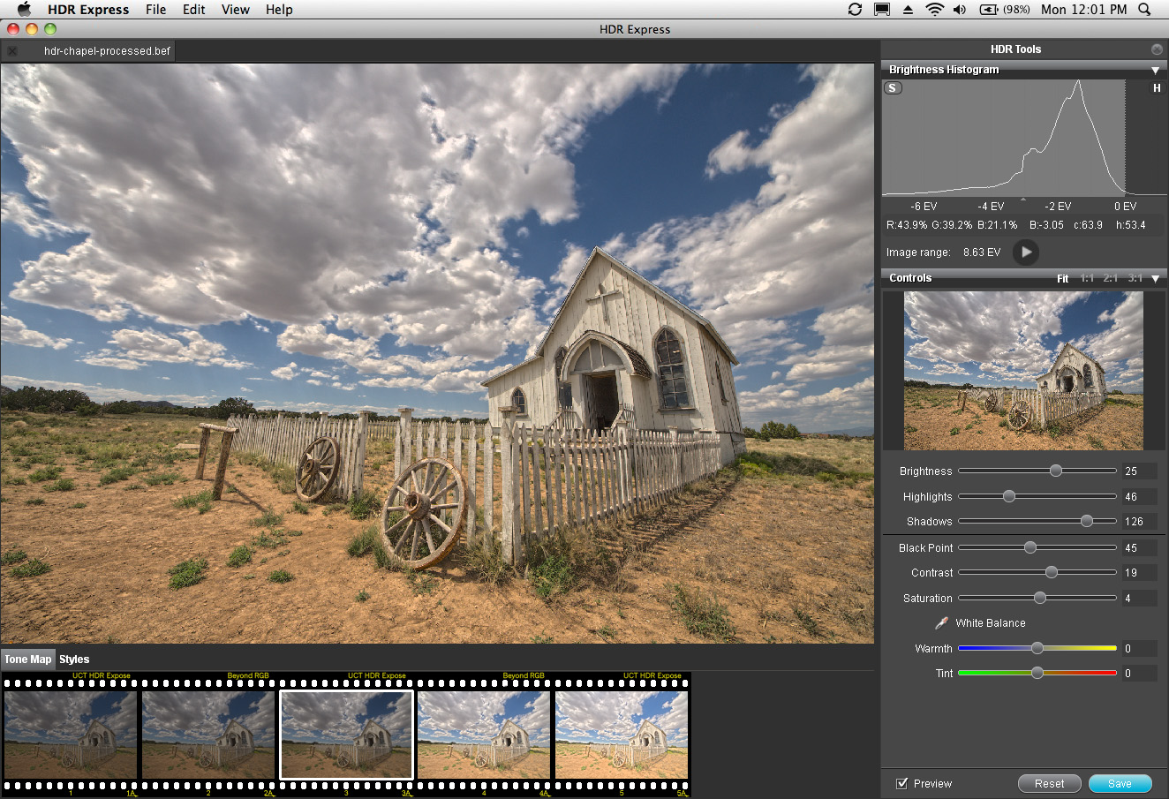Close the hdr-chapel-processed.bef document tab
1169x799 pixels.
[x=12, y=51]
